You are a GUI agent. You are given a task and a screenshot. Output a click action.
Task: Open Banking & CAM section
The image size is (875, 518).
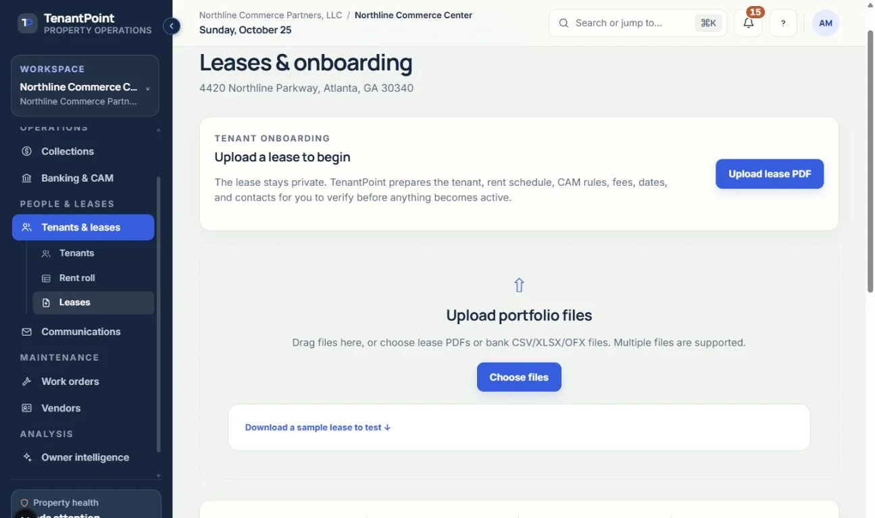[x=83, y=178]
